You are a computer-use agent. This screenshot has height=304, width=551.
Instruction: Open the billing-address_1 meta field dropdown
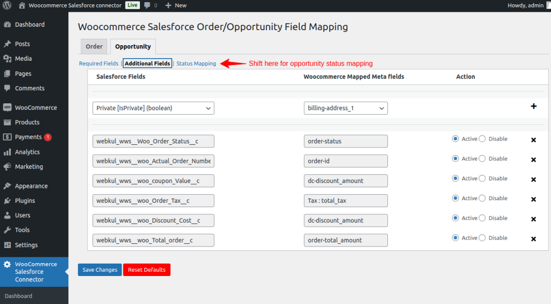tap(345, 108)
